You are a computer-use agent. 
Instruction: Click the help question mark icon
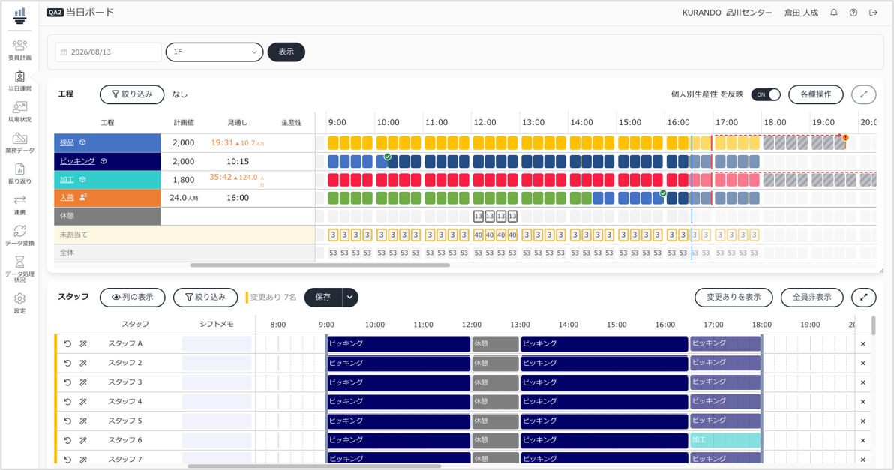click(853, 13)
